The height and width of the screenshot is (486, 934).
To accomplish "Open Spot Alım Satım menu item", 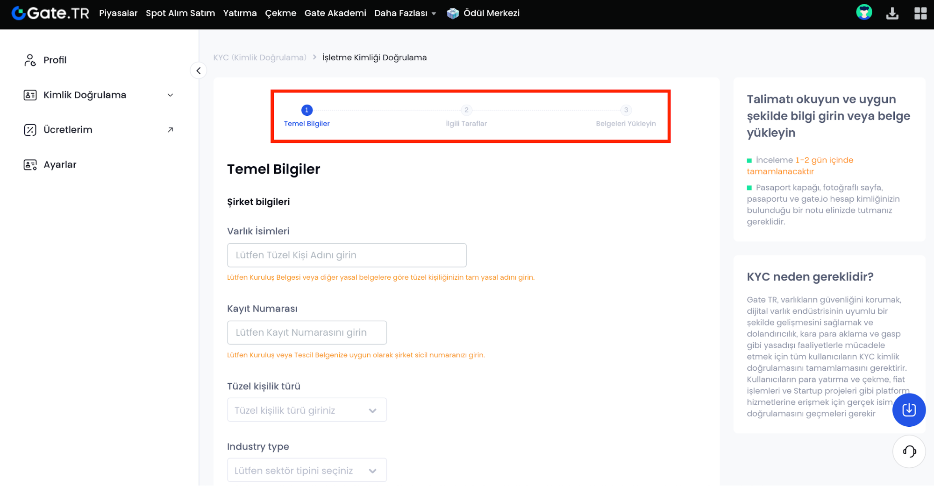I will click(x=180, y=13).
